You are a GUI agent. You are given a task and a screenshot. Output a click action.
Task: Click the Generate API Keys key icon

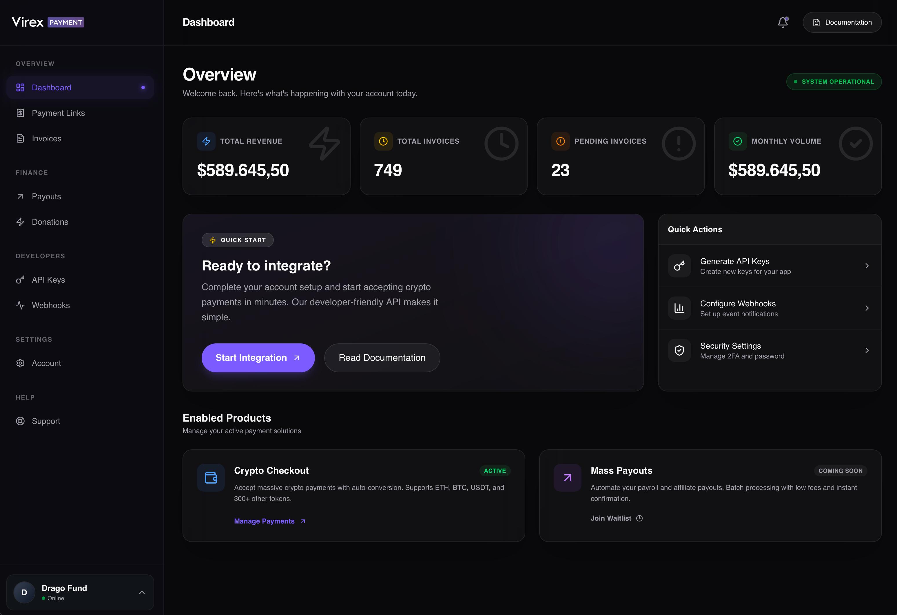pyautogui.click(x=679, y=266)
